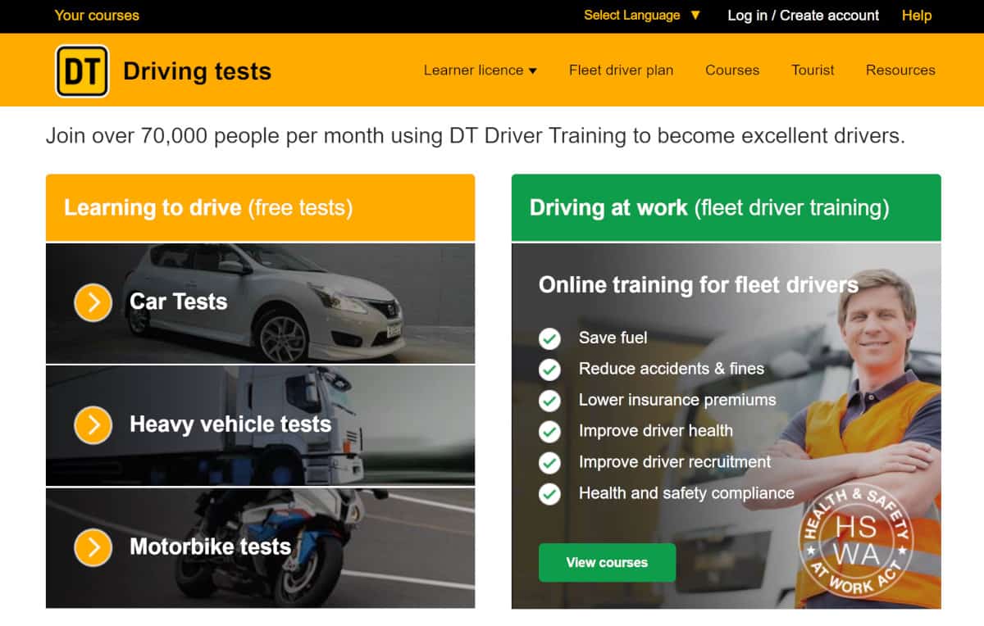The image size is (984, 626).
Task: Click the checkmark beside Improve driver health
Action: 549,432
